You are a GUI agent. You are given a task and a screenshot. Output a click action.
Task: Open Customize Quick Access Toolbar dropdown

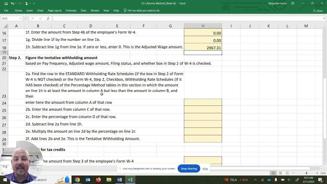tap(34, 4)
